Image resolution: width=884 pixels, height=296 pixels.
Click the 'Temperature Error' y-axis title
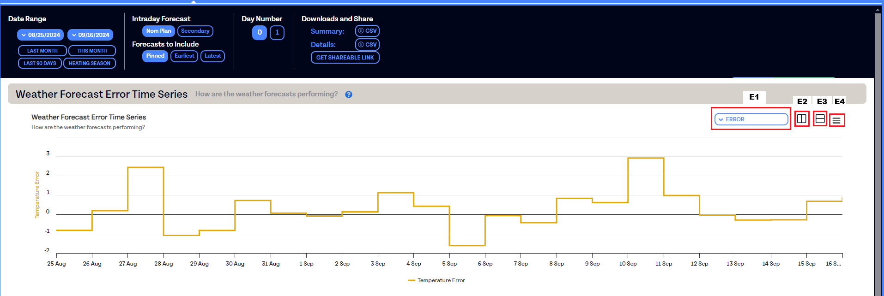(x=37, y=195)
